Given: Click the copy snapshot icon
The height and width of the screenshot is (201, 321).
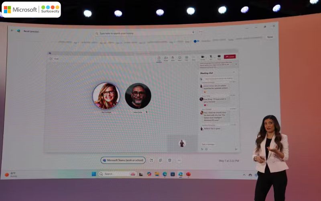Looking at the screenshot, I should click(160, 160).
